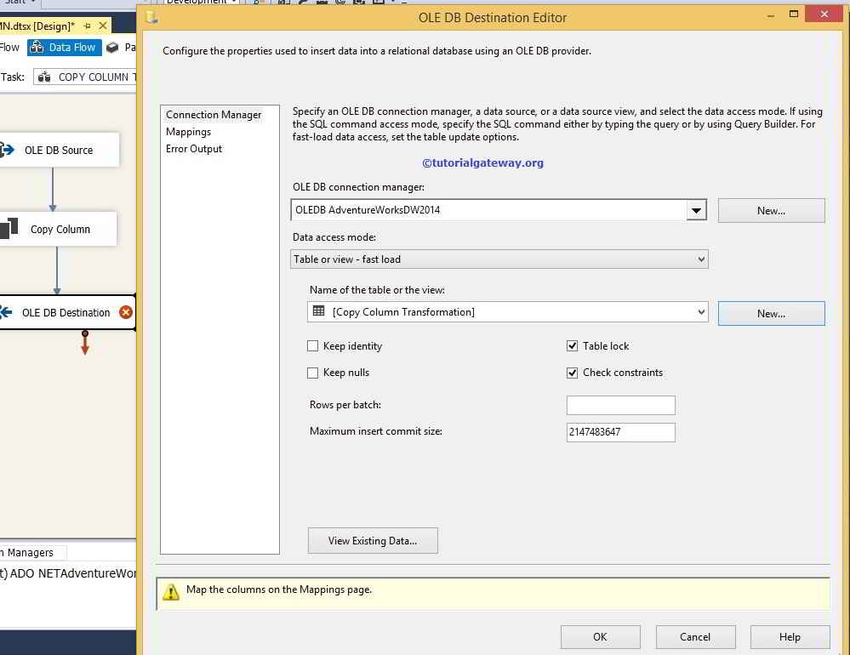This screenshot has width=850, height=655.
Task: Click the pin icon on the dtsx Design tab
Action: coord(89,26)
